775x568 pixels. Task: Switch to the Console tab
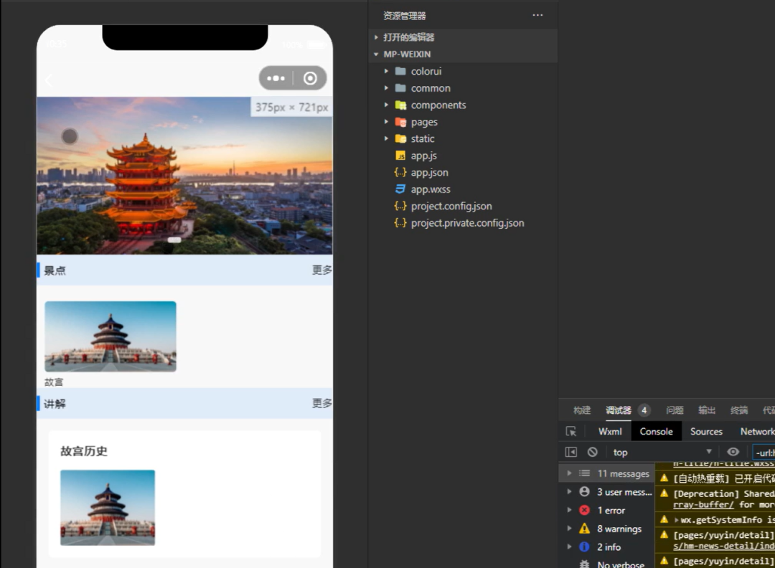[x=656, y=431]
